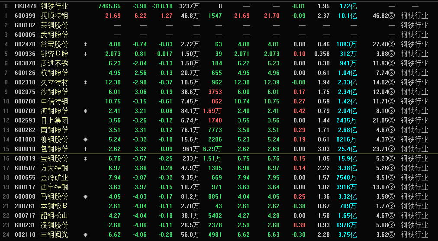The width and height of the screenshot is (438, 241).
Task: Click stock code 002478
Action: [x=25, y=45]
